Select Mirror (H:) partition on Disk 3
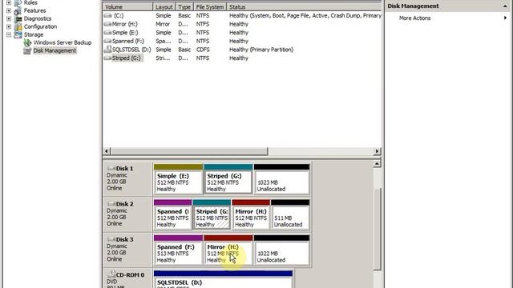Screen dimensions: 513x288 click(x=228, y=250)
